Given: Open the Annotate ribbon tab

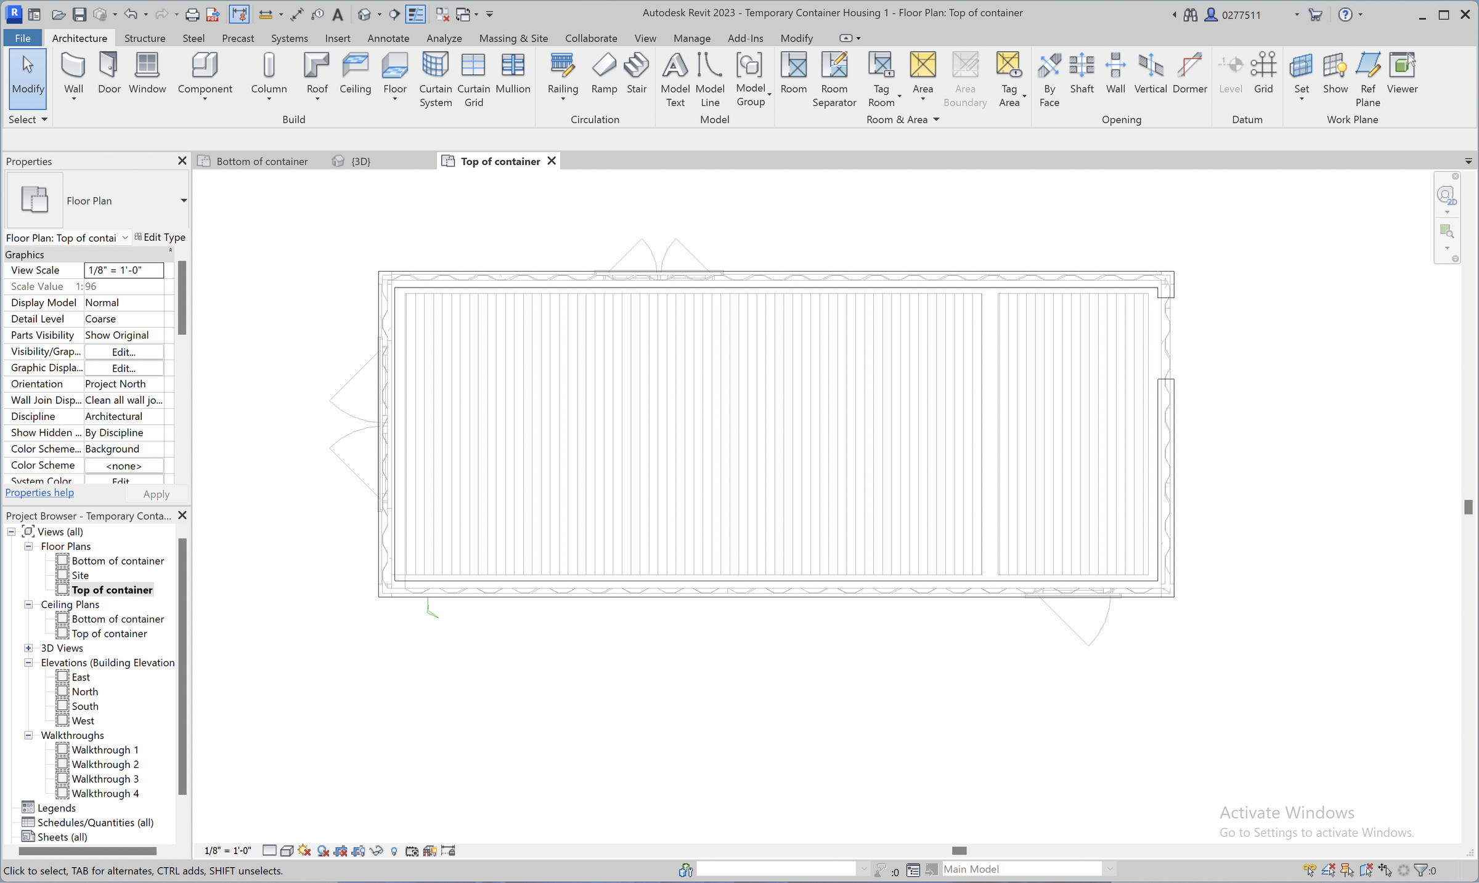Looking at the screenshot, I should click(388, 38).
